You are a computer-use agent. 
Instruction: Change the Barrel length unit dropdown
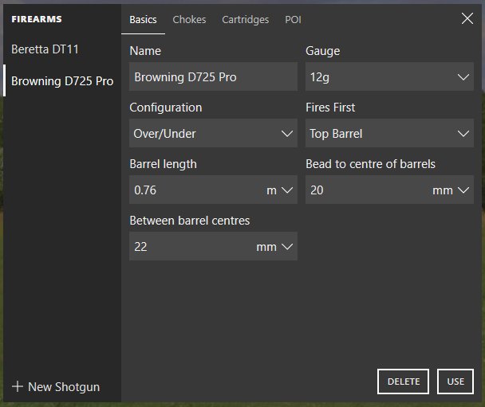pyautogui.click(x=280, y=190)
